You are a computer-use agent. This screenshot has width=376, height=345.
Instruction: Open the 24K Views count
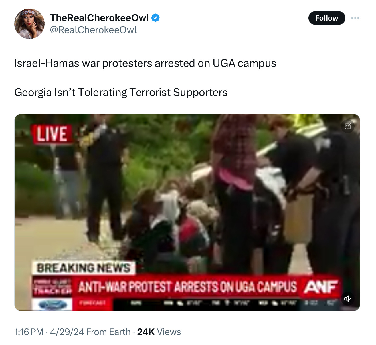coord(159,332)
